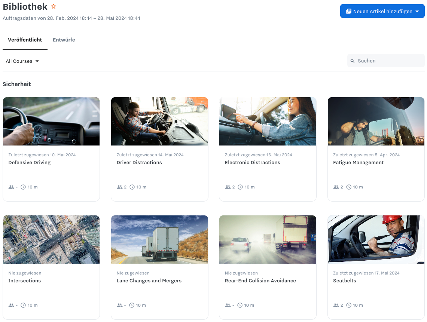This screenshot has width=427, height=322.
Task: Click assignees people icon on Seatbelts card
Action: [x=336, y=305]
